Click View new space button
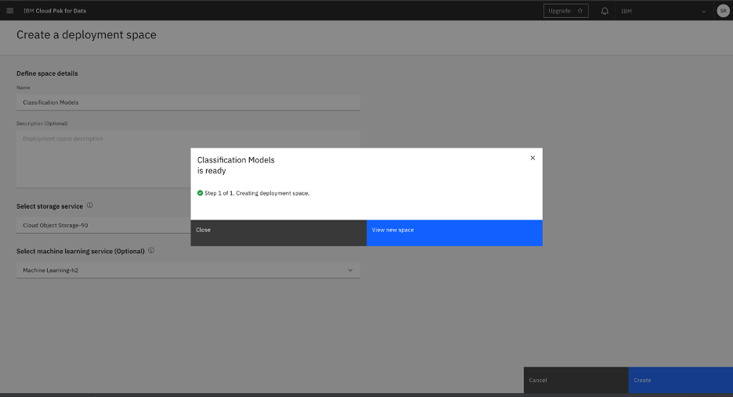The width and height of the screenshot is (733, 397). [454, 233]
